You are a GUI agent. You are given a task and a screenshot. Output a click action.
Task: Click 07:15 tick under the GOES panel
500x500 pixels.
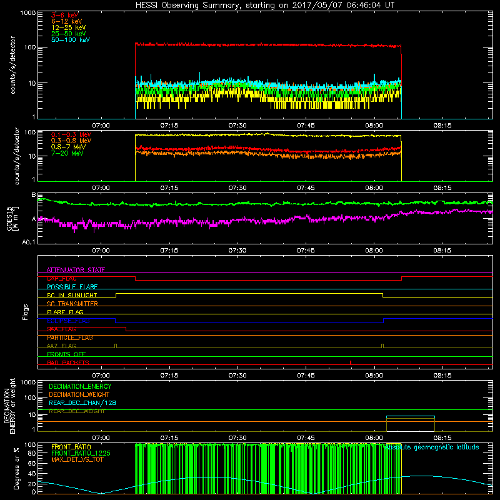169,251
